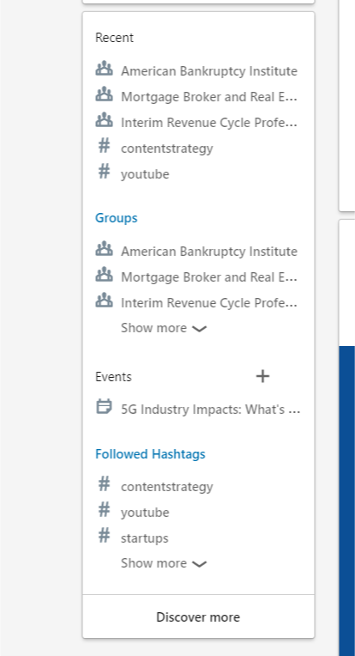
Task: Open the startups hashtag
Action: [145, 538]
